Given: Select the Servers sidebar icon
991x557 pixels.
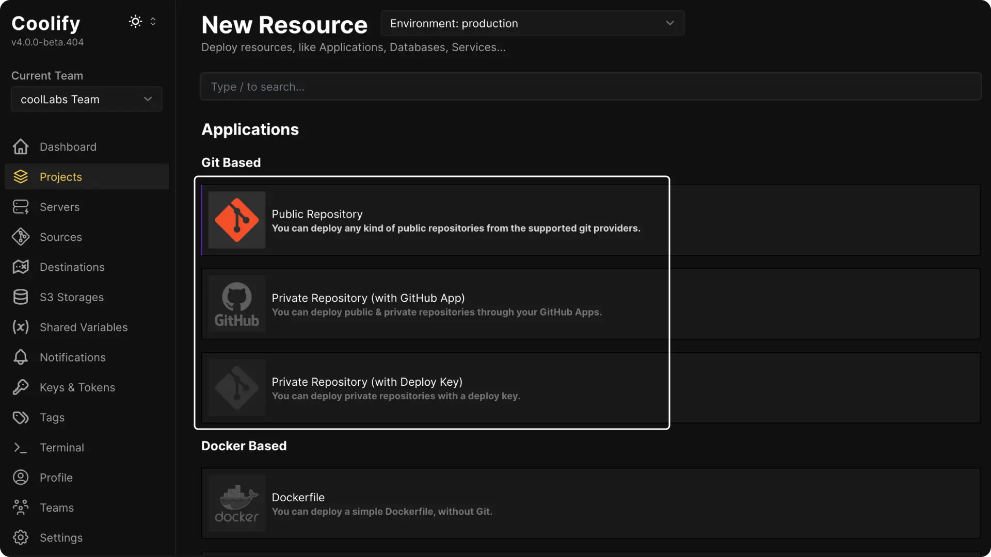Looking at the screenshot, I should pyautogui.click(x=20, y=207).
